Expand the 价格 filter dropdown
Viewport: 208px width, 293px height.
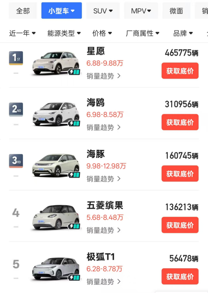click(x=102, y=33)
